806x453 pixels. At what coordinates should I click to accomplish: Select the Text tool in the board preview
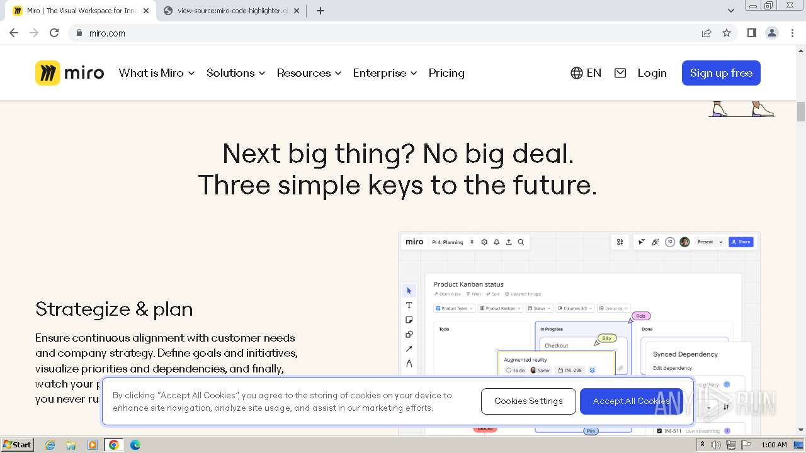coord(409,305)
